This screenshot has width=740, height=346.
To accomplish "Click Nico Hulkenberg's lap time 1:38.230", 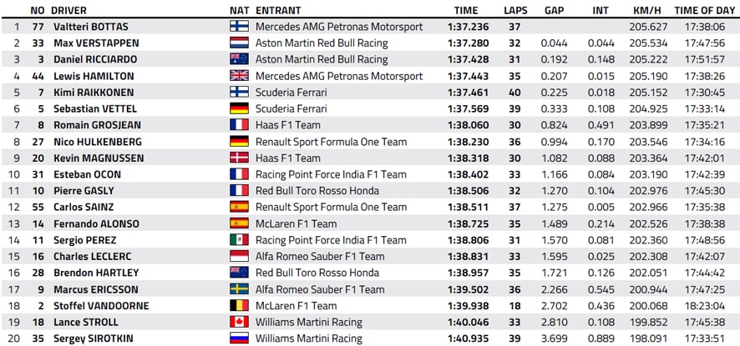I will coord(469,142).
